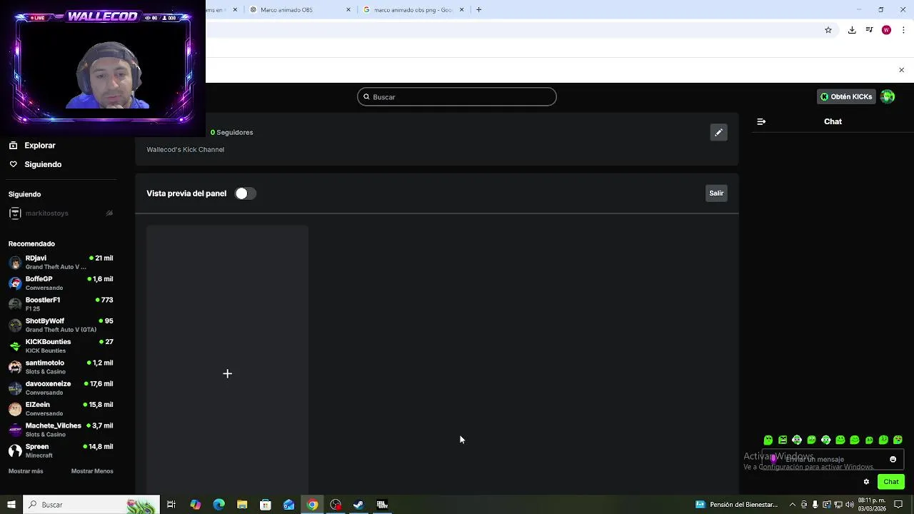914x514 pixels.
Task: Click the Pensión del Bienestar taskbar item
Action: pos(737,505)
